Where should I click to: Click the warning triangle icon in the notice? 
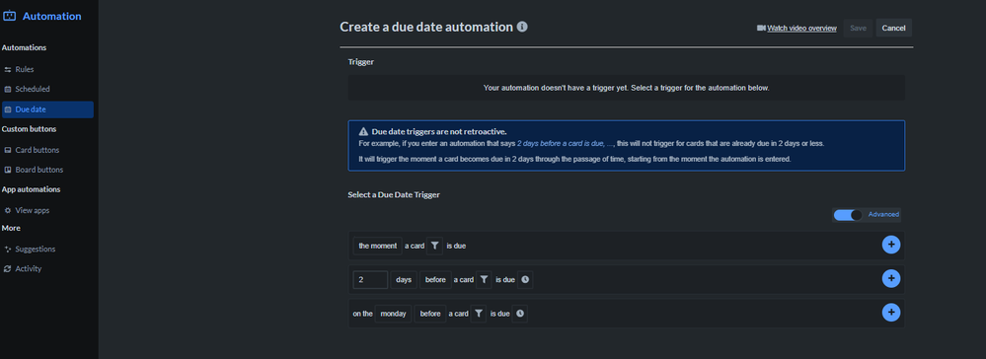(363, 132)
